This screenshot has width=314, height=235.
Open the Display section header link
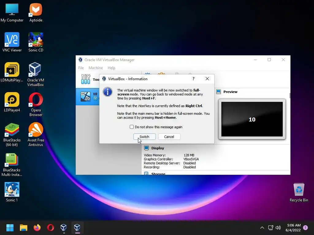coord(158,148)
